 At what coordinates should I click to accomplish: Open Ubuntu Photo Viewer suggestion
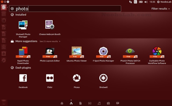(x=77, y=54)
